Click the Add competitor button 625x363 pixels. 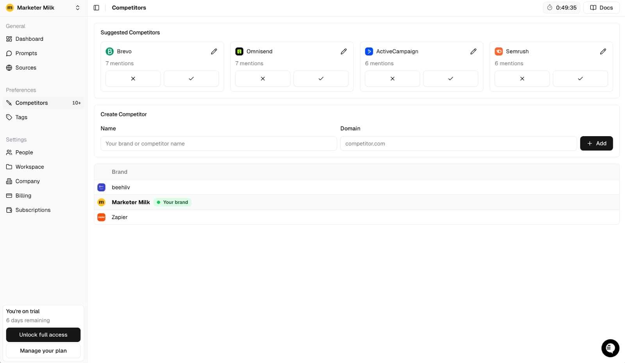tap(596, 144)
